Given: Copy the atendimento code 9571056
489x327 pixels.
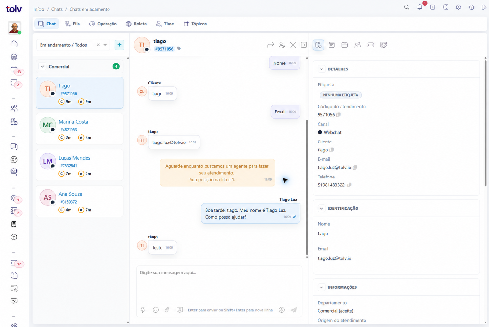Looking at the screenshot, I should coord(338,114).
